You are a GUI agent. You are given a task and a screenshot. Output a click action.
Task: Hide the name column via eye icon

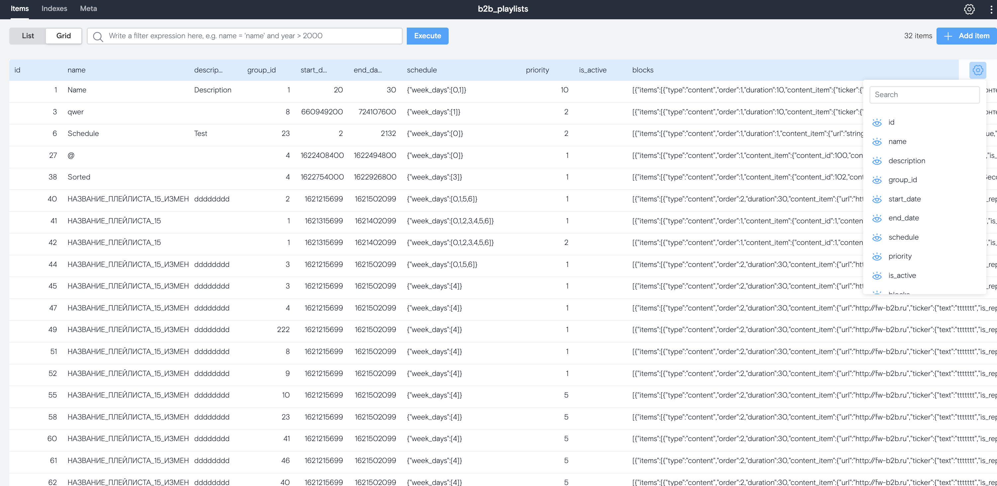[x=877, y=142]
